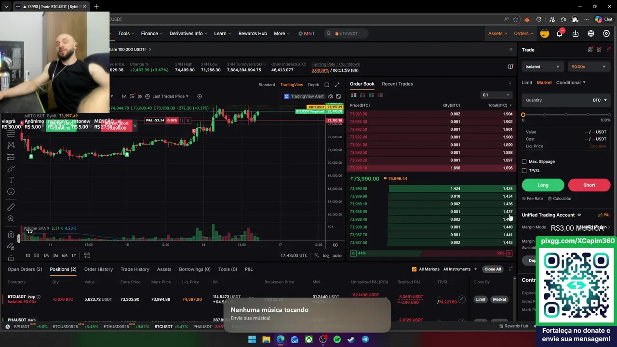Viewport: 617px width, 347px height.
Task: Open chart time axis settings gear
Action: (x=335, y=245)
